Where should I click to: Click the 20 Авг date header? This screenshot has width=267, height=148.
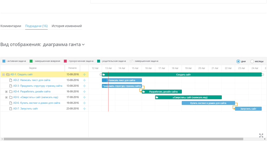point(202,68)
